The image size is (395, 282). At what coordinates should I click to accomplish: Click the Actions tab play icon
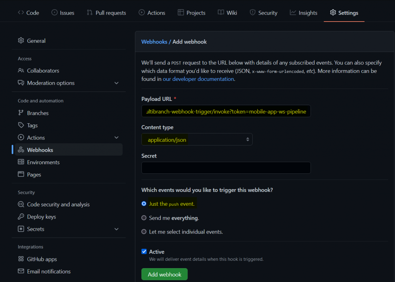pos(142,12)
